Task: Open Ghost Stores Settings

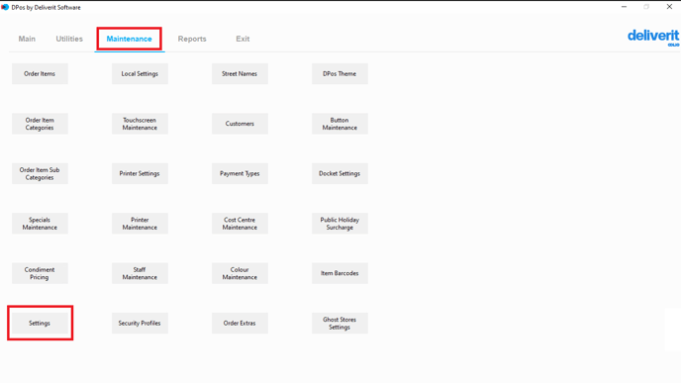Action: (x=340, y=323)
